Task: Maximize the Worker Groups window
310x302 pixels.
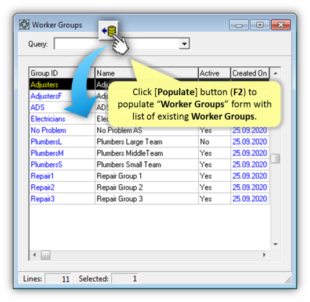Action: [260, 25]
